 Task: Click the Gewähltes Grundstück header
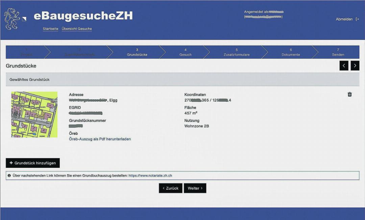pos(182,80)
